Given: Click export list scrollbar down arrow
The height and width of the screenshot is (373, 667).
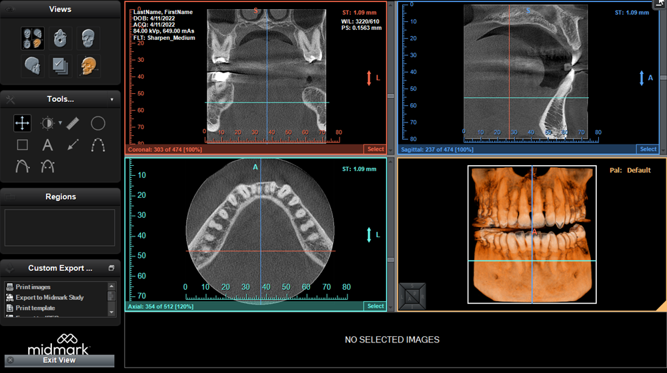Looking at the screenshot, I should point(111,312).
